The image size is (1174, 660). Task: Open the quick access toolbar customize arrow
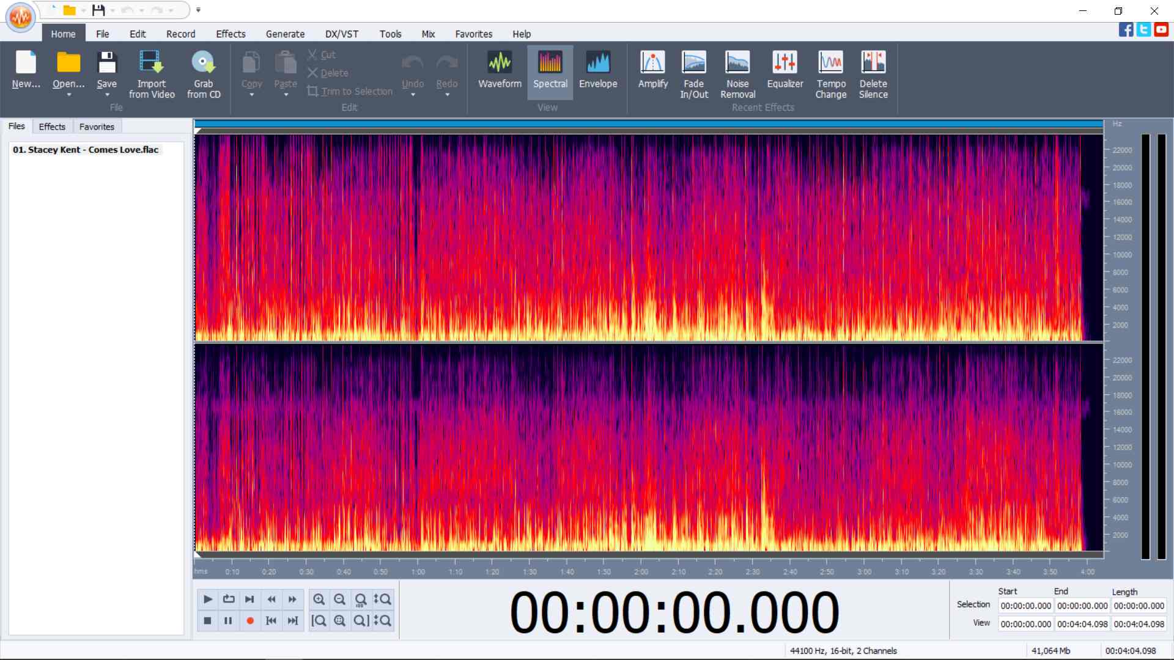198,10
